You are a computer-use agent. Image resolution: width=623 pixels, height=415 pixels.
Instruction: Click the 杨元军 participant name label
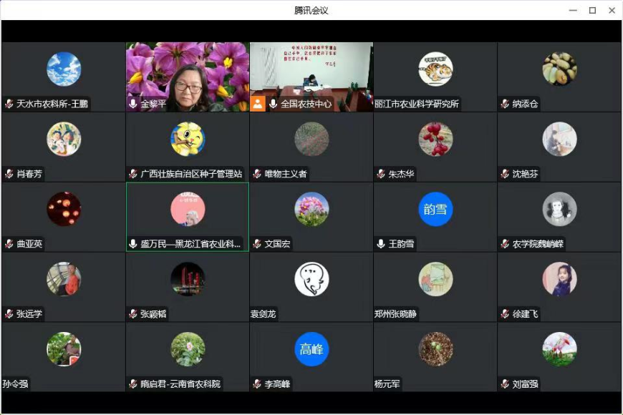pos(389,384)
